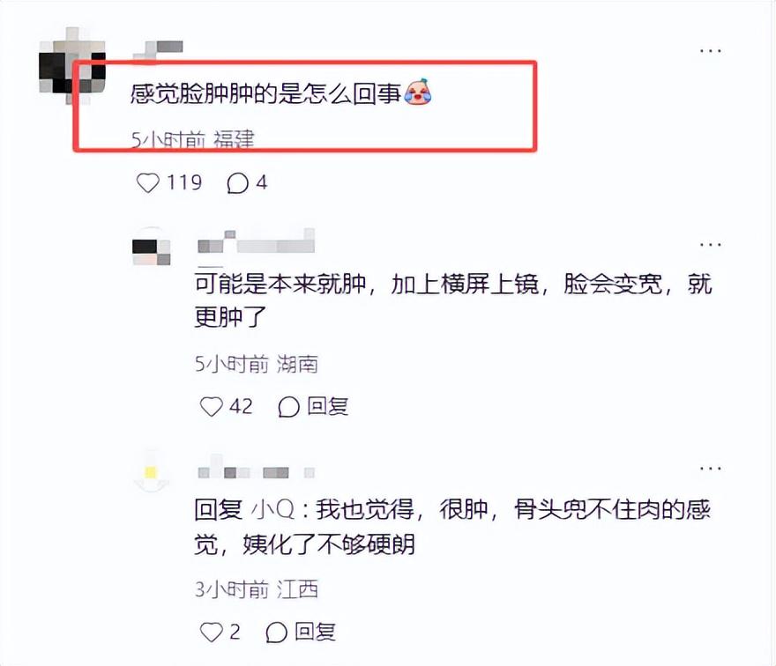Open three-dot menu of top comment
This screenshot has height=666, width=776.
click(710, 50)
